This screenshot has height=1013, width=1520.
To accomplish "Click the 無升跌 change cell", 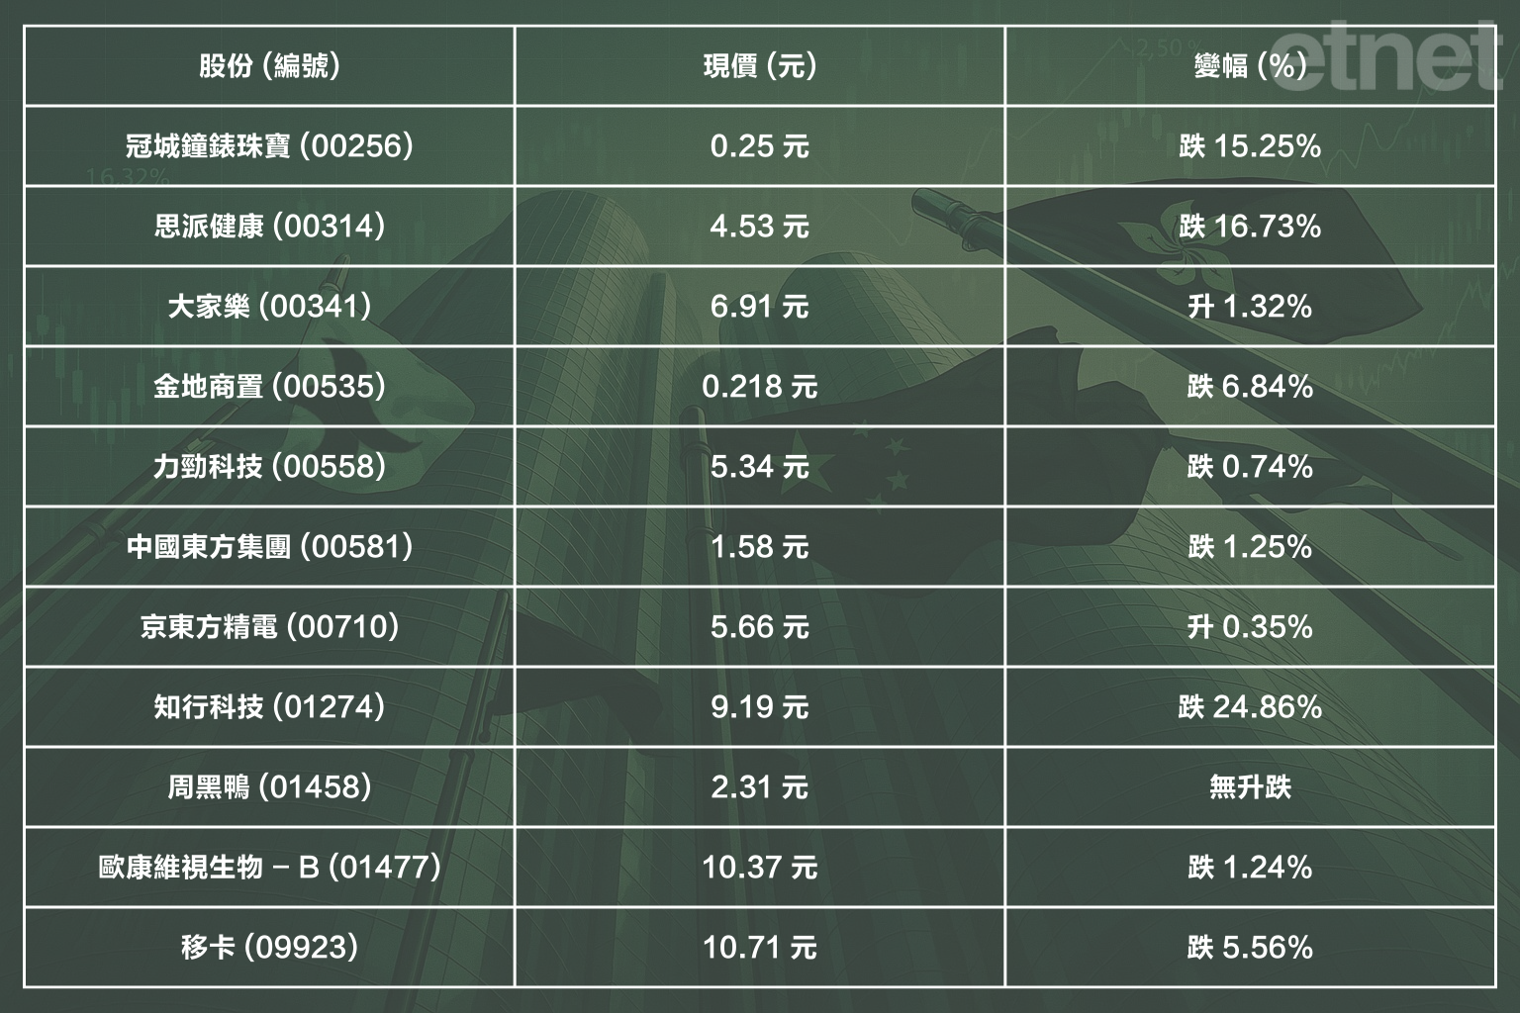I will pos(1250,787).
